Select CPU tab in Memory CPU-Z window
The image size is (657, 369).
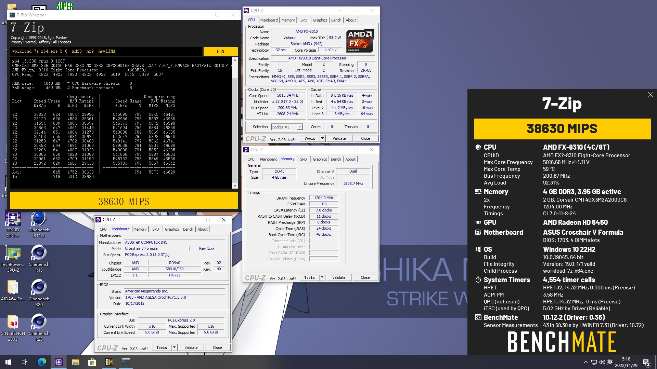pos(251,159)
